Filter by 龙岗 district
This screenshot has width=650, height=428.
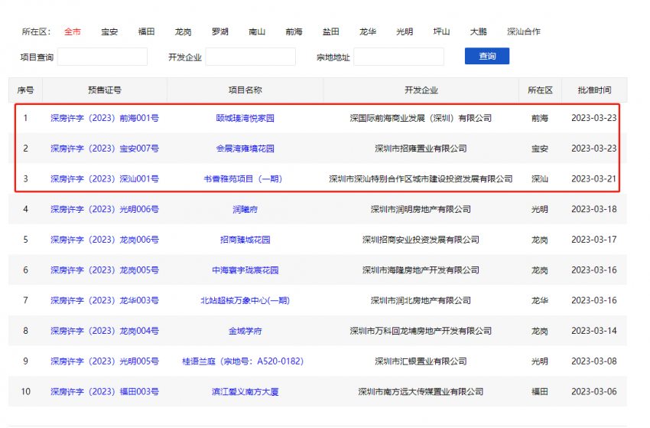tap(184, 31)
